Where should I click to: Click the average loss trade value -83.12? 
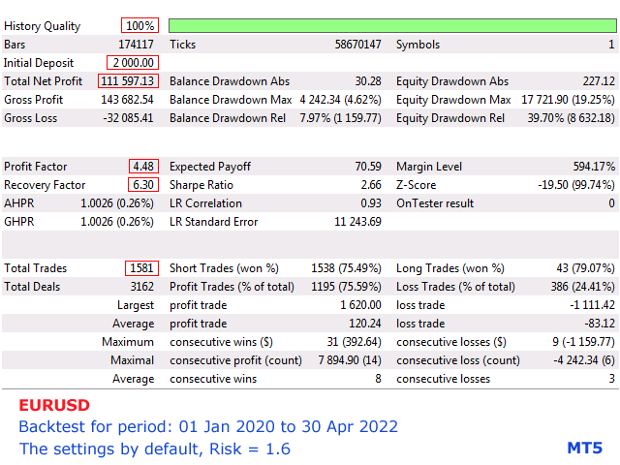(x=600, y=324)
